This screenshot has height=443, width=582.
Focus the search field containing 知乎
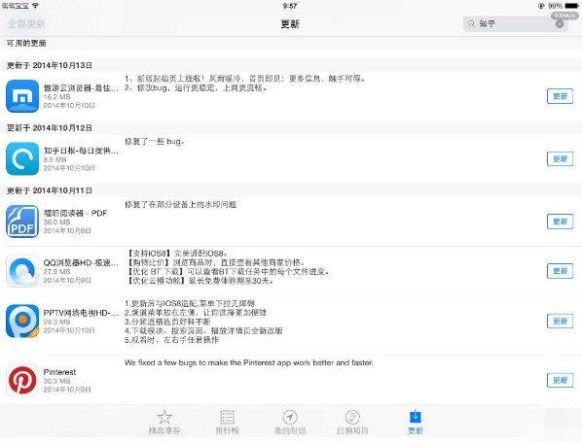[x=516, y=23]
